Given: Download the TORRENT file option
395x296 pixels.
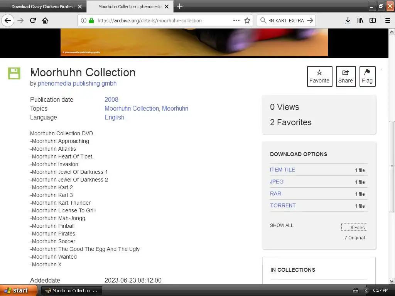Looking at the screenshot, I should [283, 205].
